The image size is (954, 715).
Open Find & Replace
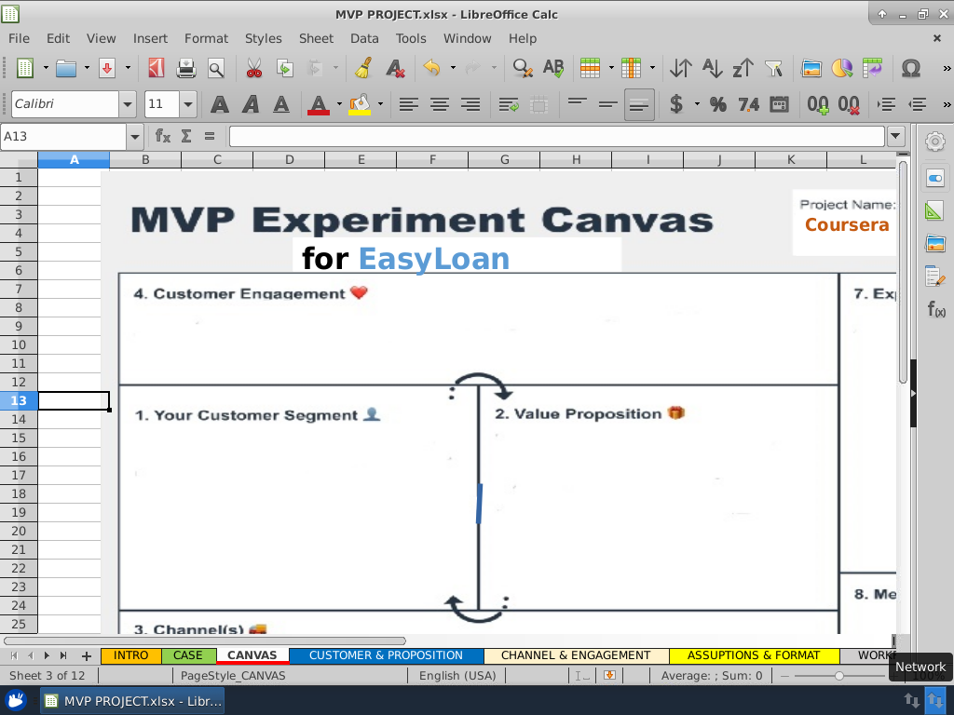click(x=523, y=68)
